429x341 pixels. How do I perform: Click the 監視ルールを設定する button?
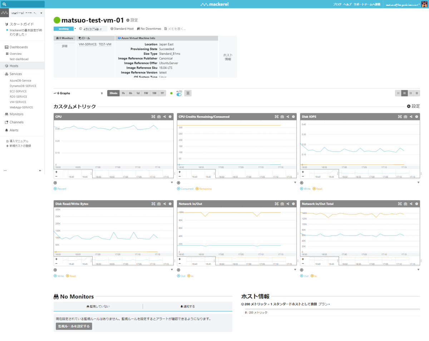(74, 326)
